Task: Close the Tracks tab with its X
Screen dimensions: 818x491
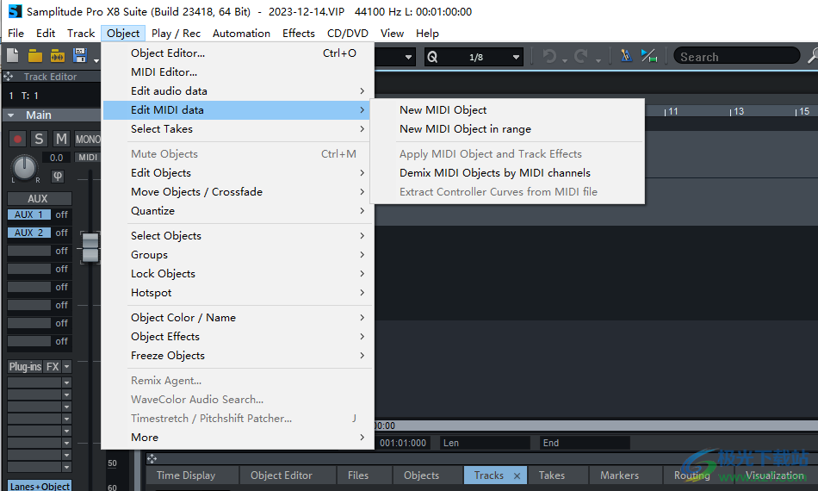Action: 517,475
